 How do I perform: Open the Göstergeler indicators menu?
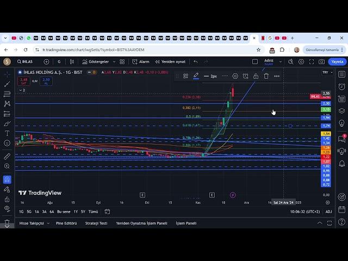96,61
